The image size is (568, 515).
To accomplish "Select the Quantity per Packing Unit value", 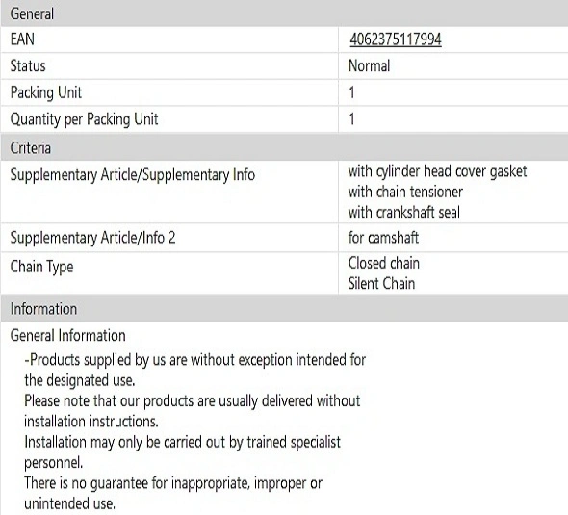I will tap(351, 119).
